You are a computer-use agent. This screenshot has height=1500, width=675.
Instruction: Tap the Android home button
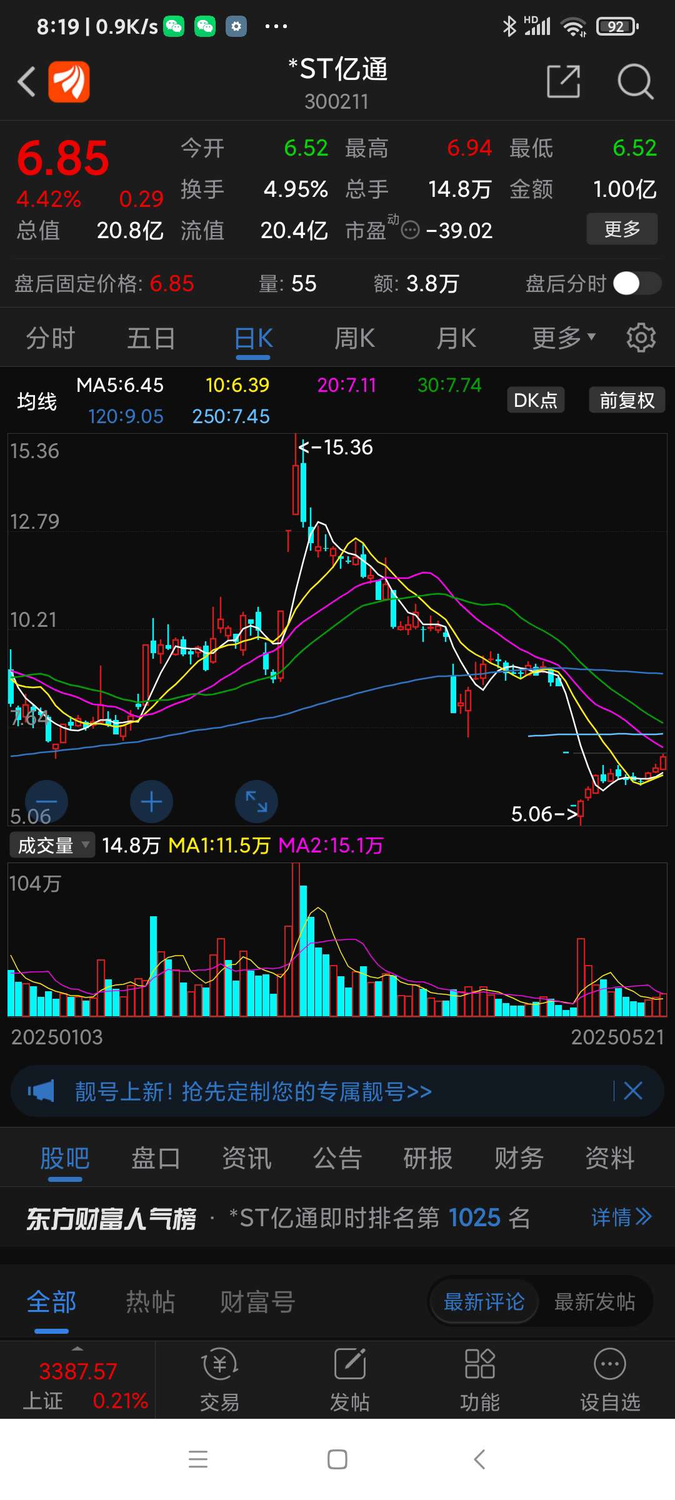coord(337,1459)
